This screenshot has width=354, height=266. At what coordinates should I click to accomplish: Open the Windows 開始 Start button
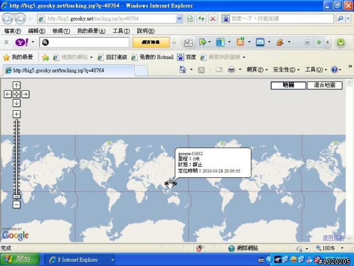[x=20, y=259]
